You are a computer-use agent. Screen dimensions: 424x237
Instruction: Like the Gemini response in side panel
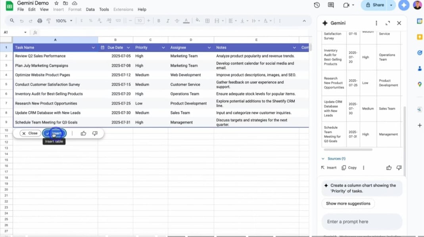click(389, 168)
